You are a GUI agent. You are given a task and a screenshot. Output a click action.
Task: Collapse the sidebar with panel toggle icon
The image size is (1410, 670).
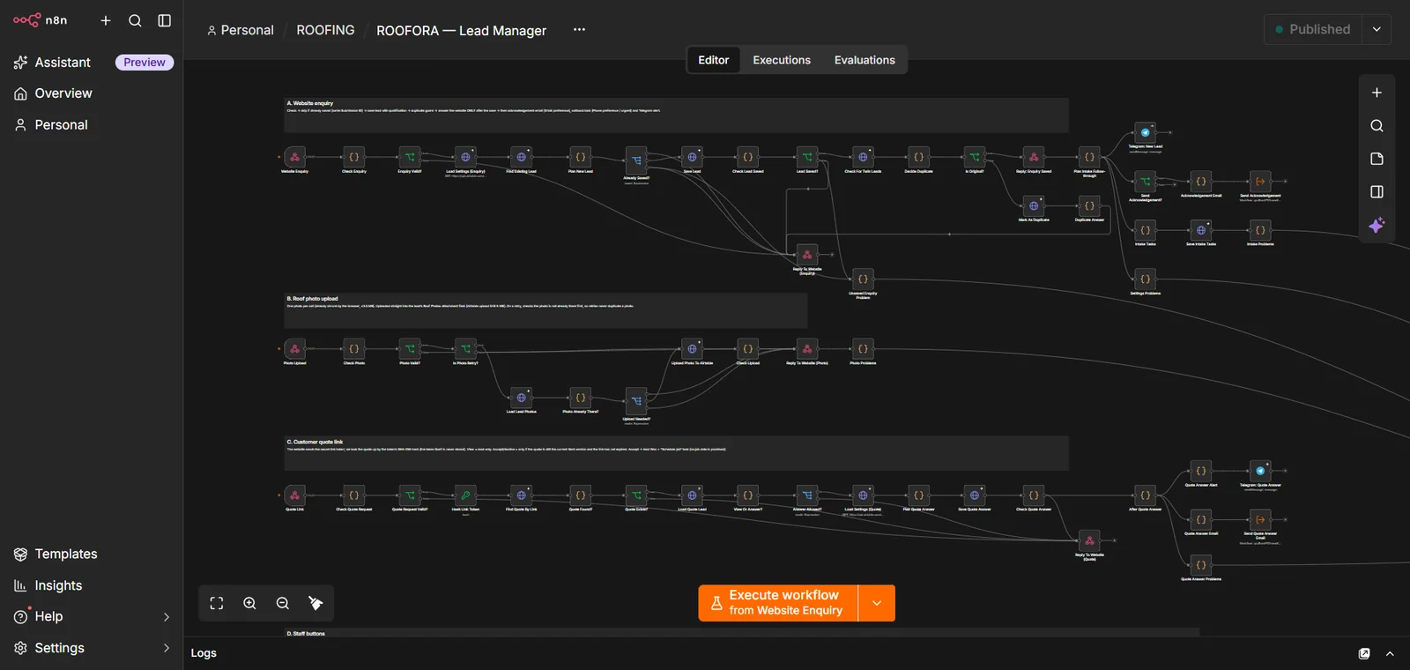click(x=165, y=20)
